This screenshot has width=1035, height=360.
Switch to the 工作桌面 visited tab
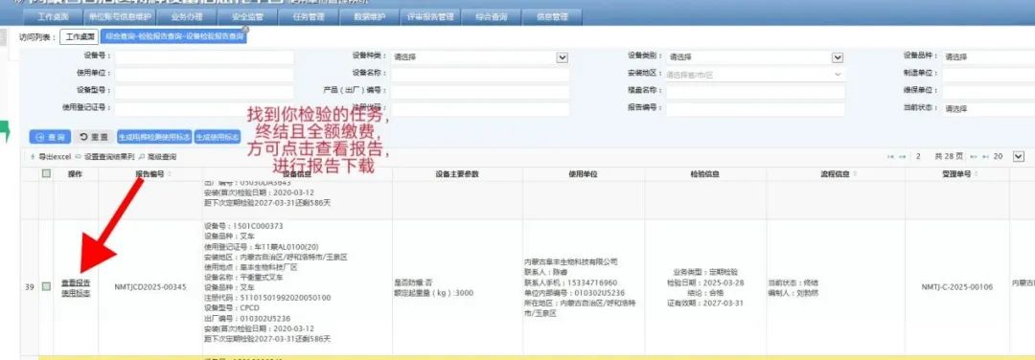(80, 37)
